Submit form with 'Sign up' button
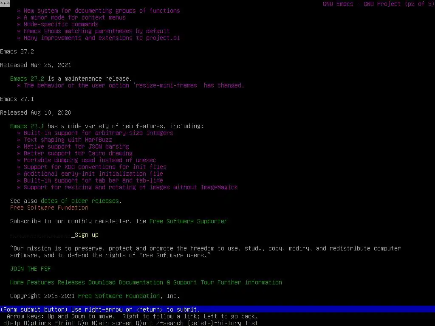The image size is (435, 326). pyautogui.click(x=87, y=235)
